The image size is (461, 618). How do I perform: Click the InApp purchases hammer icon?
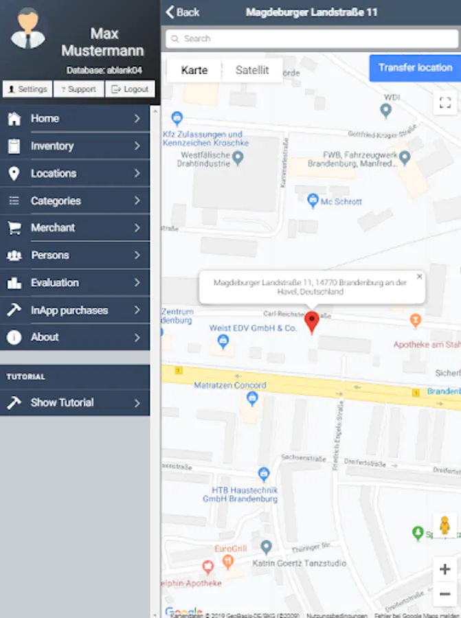14,310
